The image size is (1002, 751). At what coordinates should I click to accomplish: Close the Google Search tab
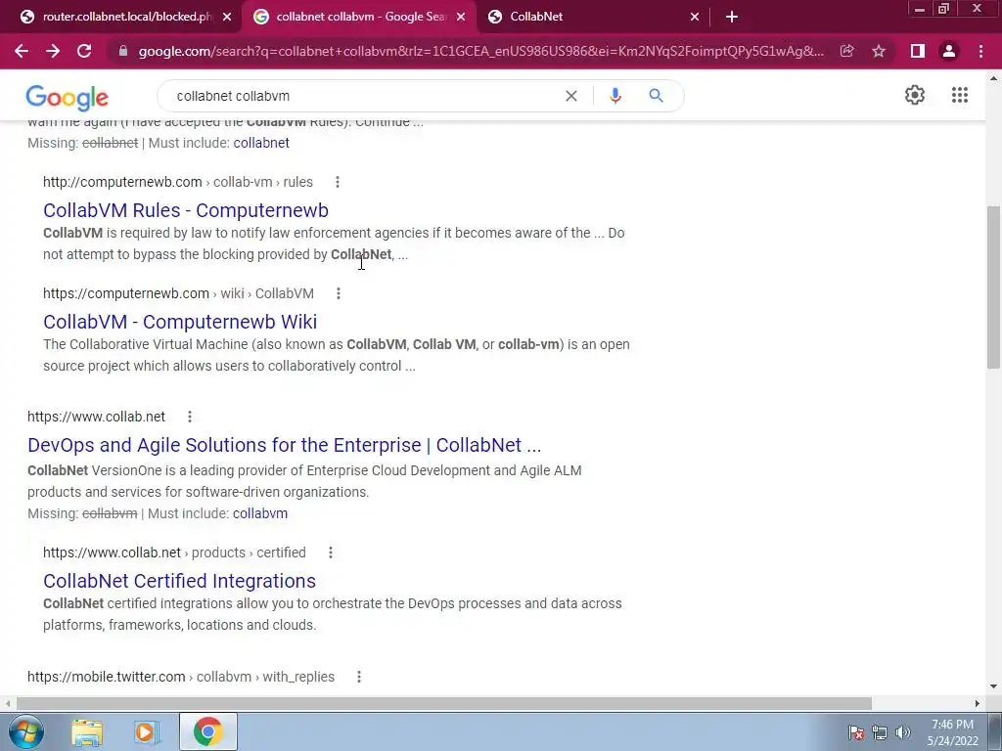461,18
